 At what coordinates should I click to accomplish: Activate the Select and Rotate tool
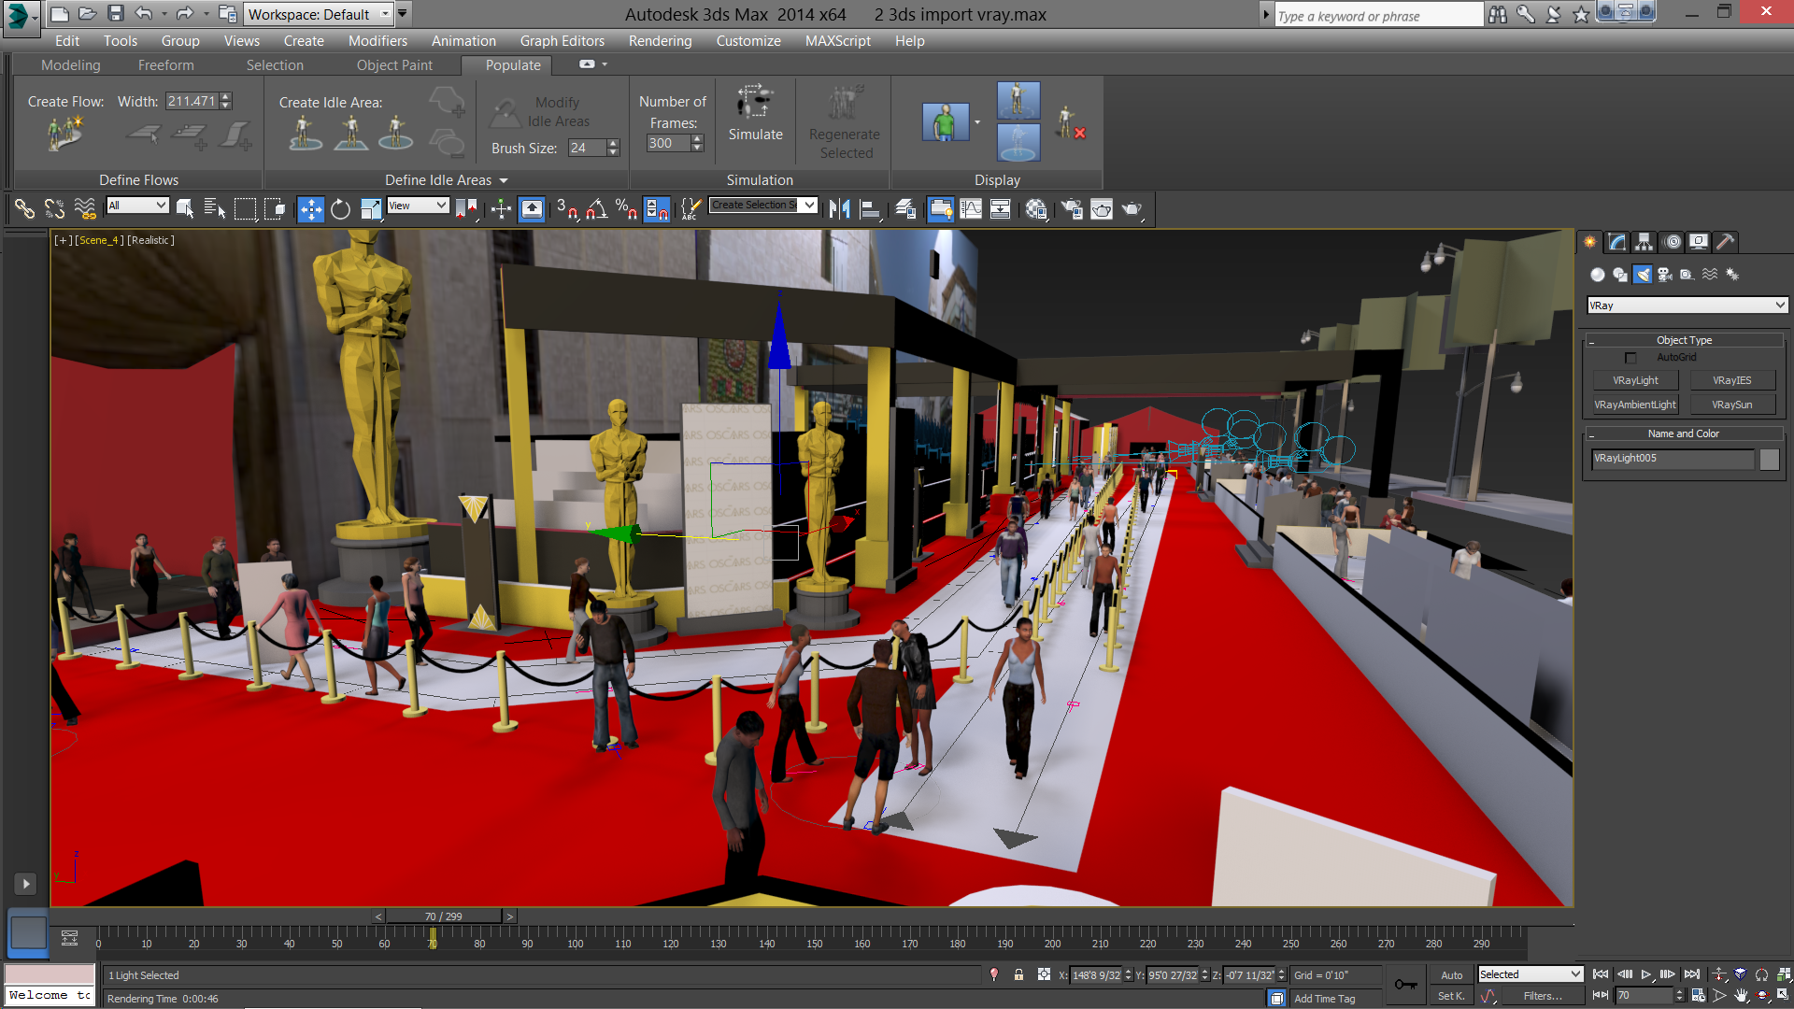coord(341,209)
